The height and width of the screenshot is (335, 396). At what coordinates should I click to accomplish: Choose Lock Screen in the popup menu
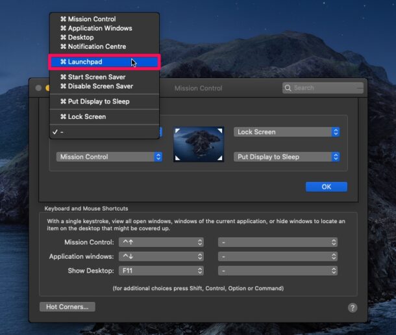pyautogui.click(x=105, y=116)
